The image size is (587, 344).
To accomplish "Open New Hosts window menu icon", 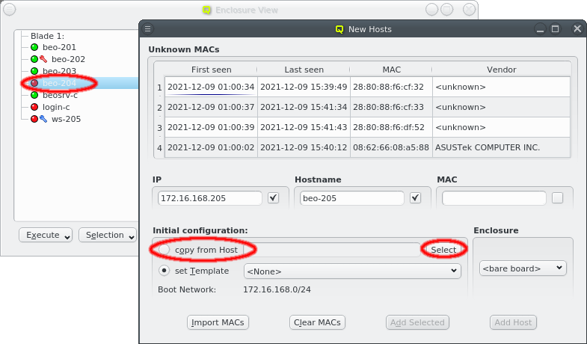I will [x=148, y=29].
